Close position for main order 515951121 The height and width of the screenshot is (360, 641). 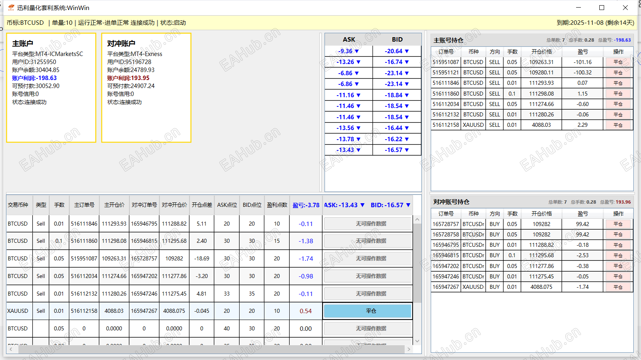(x=618, y=72)
